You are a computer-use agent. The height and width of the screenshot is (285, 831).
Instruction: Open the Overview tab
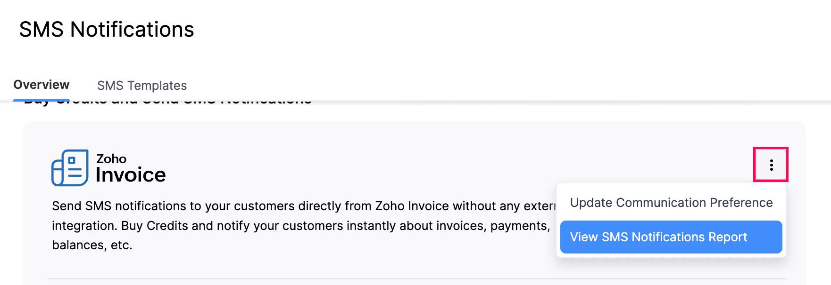(x=42, y=85)
